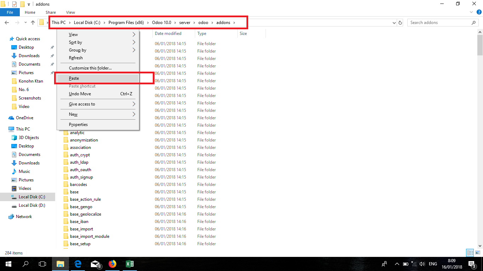Open Task View on the taskbar
The height and width of the screenshot is (271, 483).
pos(42,264)
